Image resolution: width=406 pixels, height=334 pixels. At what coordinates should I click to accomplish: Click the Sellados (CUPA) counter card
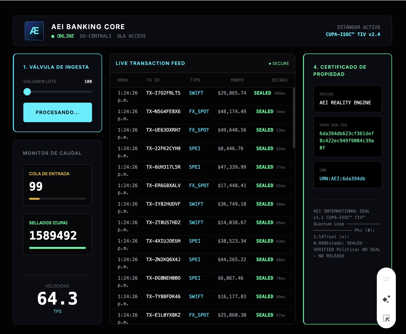pyautogui.click(x=57, y=234)
